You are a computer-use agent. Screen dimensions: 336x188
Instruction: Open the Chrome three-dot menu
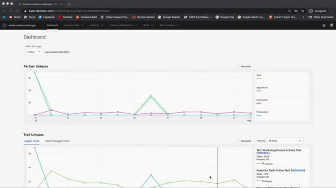pos(332,11)
